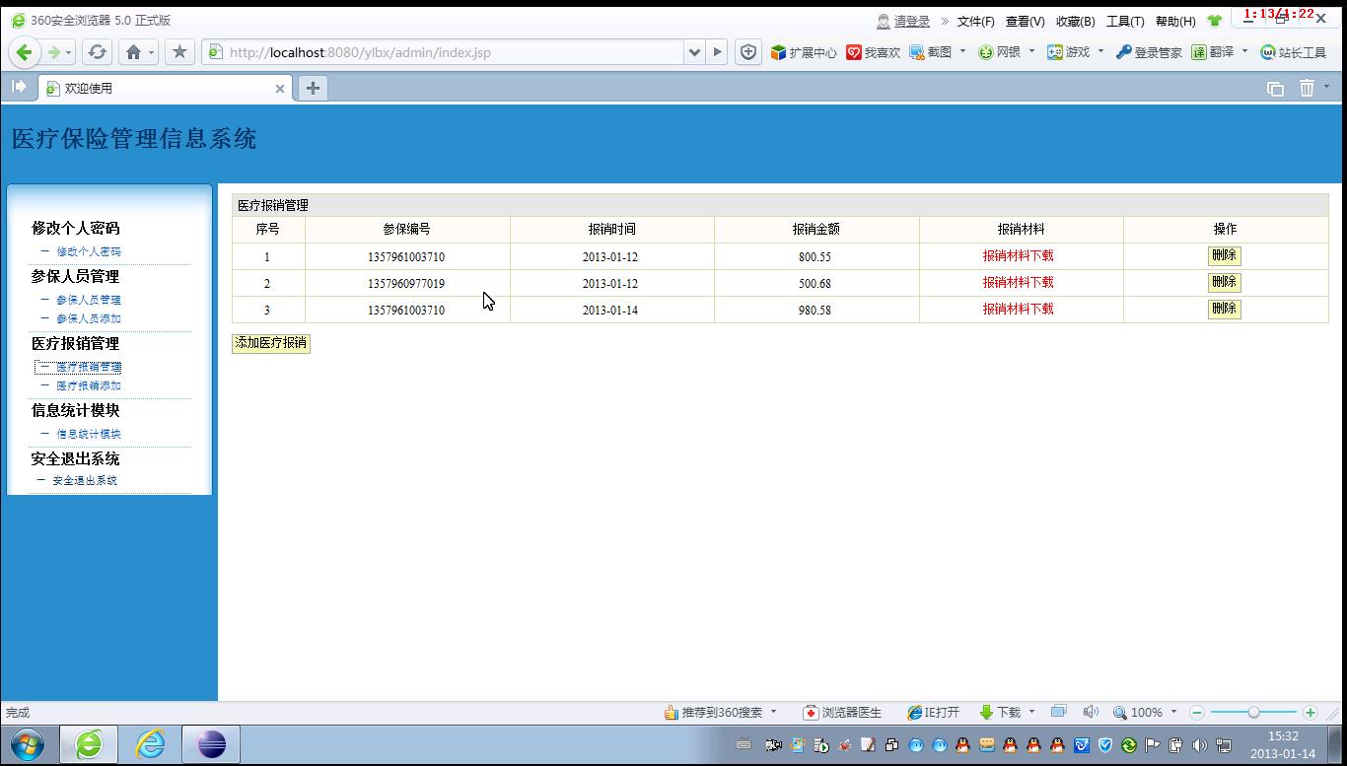The width and height of the screenshot is (1347, 766).
Task: Toggle the status bar speaker mute icon
Action: 1091,712
